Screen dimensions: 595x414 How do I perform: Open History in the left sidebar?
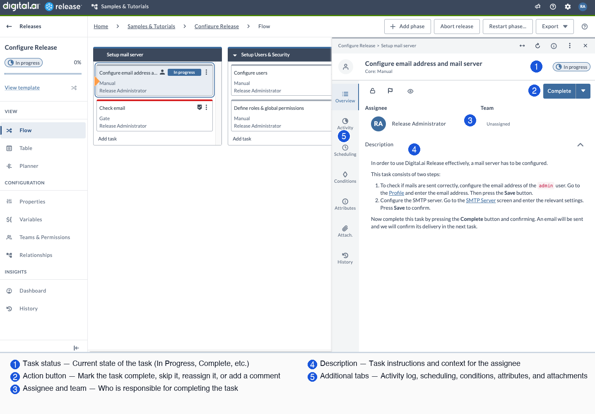pyautogui.click(x=43, y=308)
